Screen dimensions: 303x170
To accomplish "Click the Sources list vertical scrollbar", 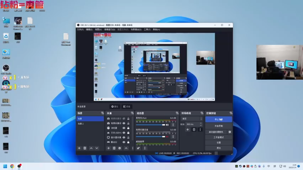I will pyautogui.click(x=133, y=128).
